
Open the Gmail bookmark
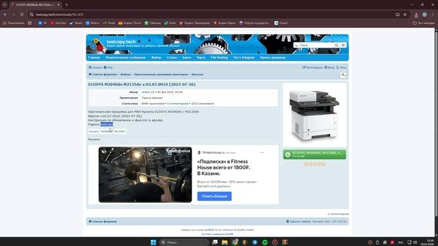pos(109,23)
